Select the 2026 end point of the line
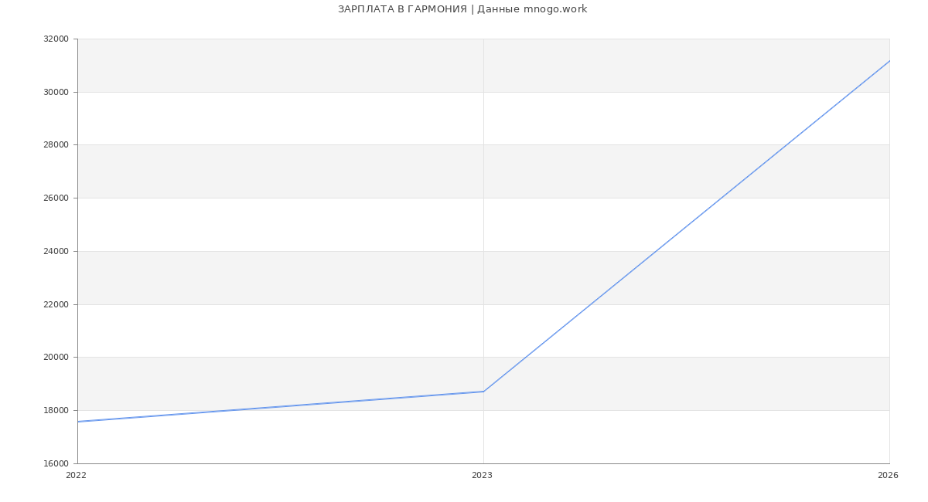Image resolution: width=928 pixels, height=502 pixels. pos(889,61)
